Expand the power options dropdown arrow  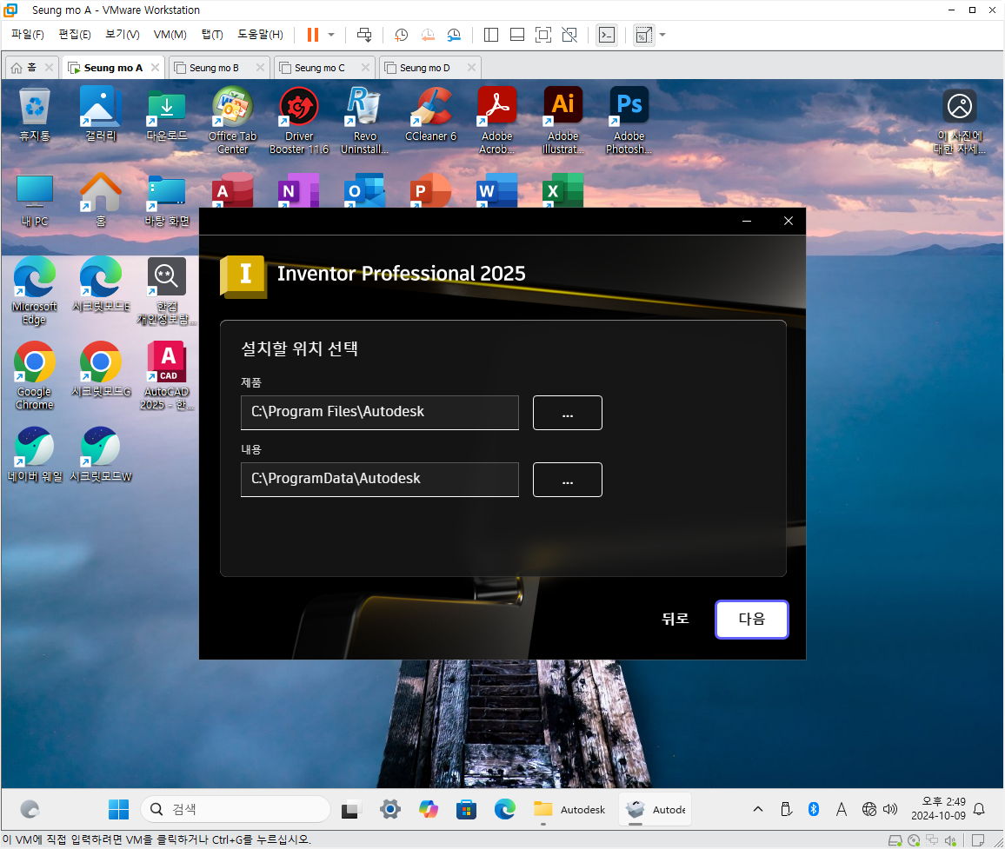click(x=331, y=35)
